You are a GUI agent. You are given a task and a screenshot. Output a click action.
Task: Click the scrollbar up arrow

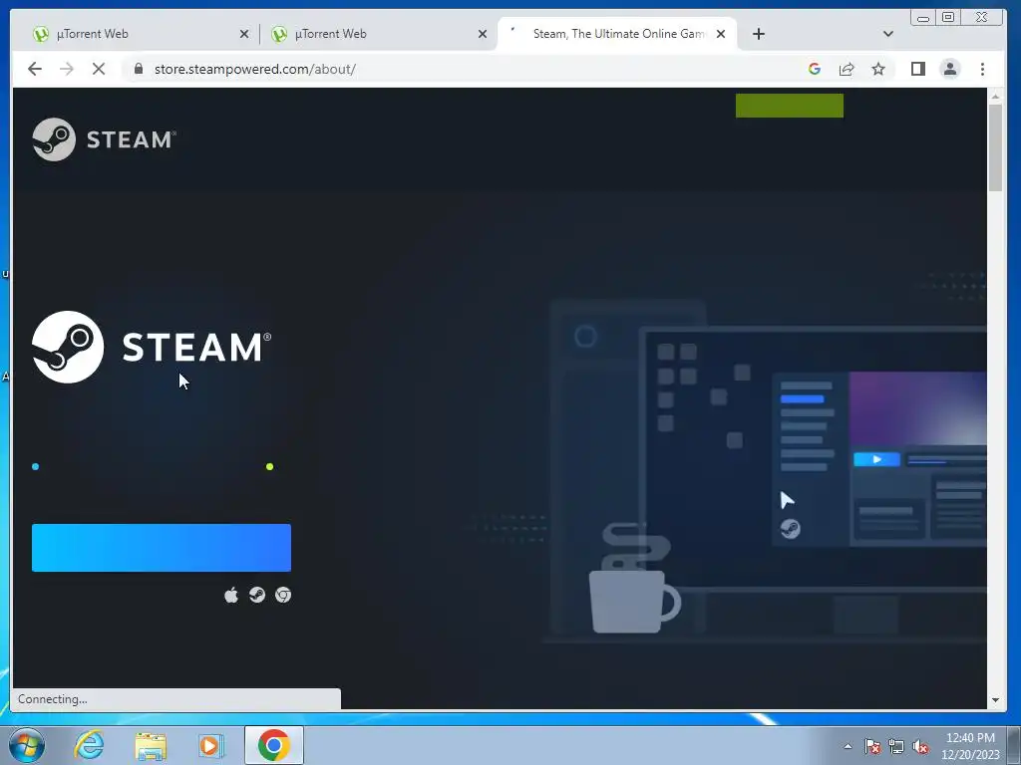pyautogui.click(x=995, y=97)
